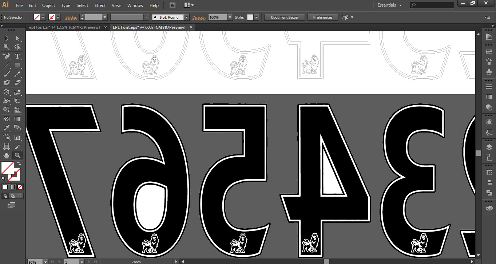Select the Lasso tool
Image resolution: width=496 pixels, height=264 pixels.
[x=17, y=47]
